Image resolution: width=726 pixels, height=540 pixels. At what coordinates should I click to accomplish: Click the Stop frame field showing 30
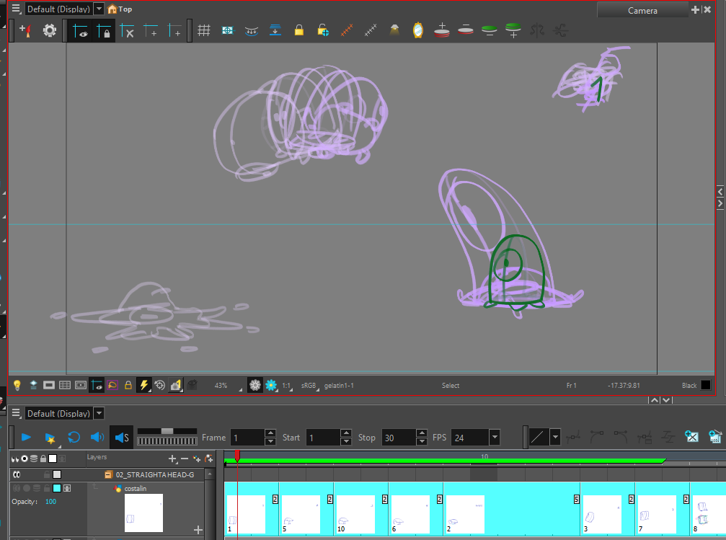[399, 438]
